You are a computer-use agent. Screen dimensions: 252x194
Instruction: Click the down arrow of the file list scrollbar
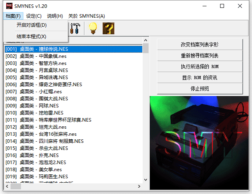pyautogui.click(x=146, y=180)
